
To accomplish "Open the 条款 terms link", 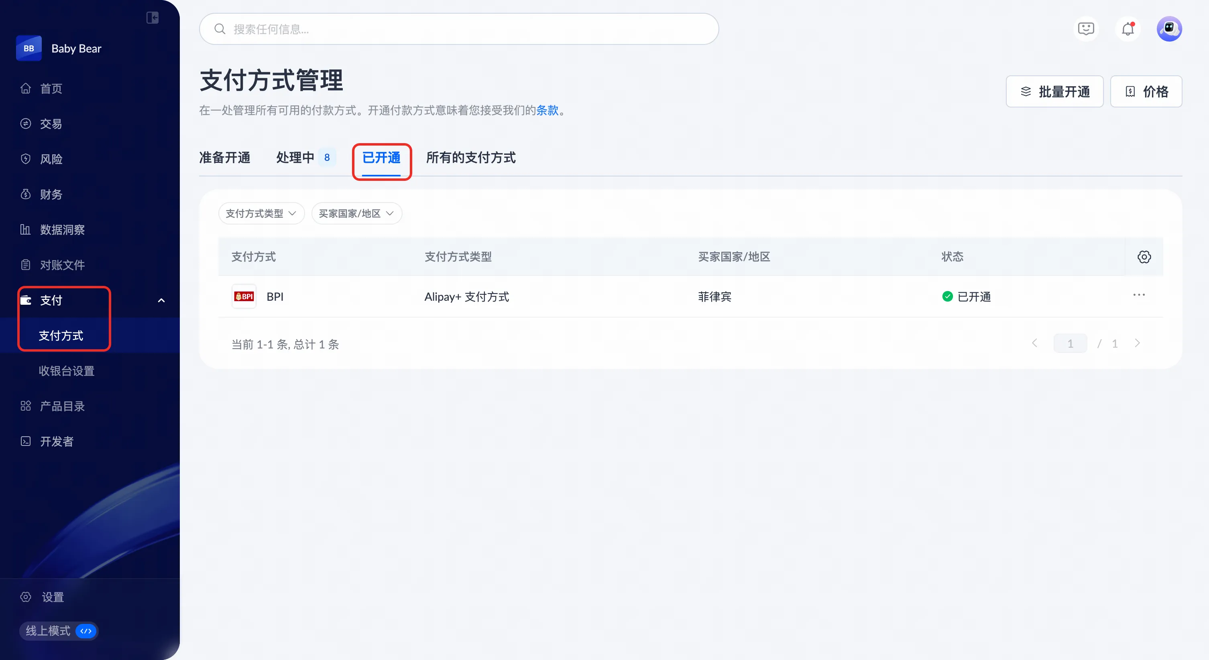I will click(x=547, y=110).
